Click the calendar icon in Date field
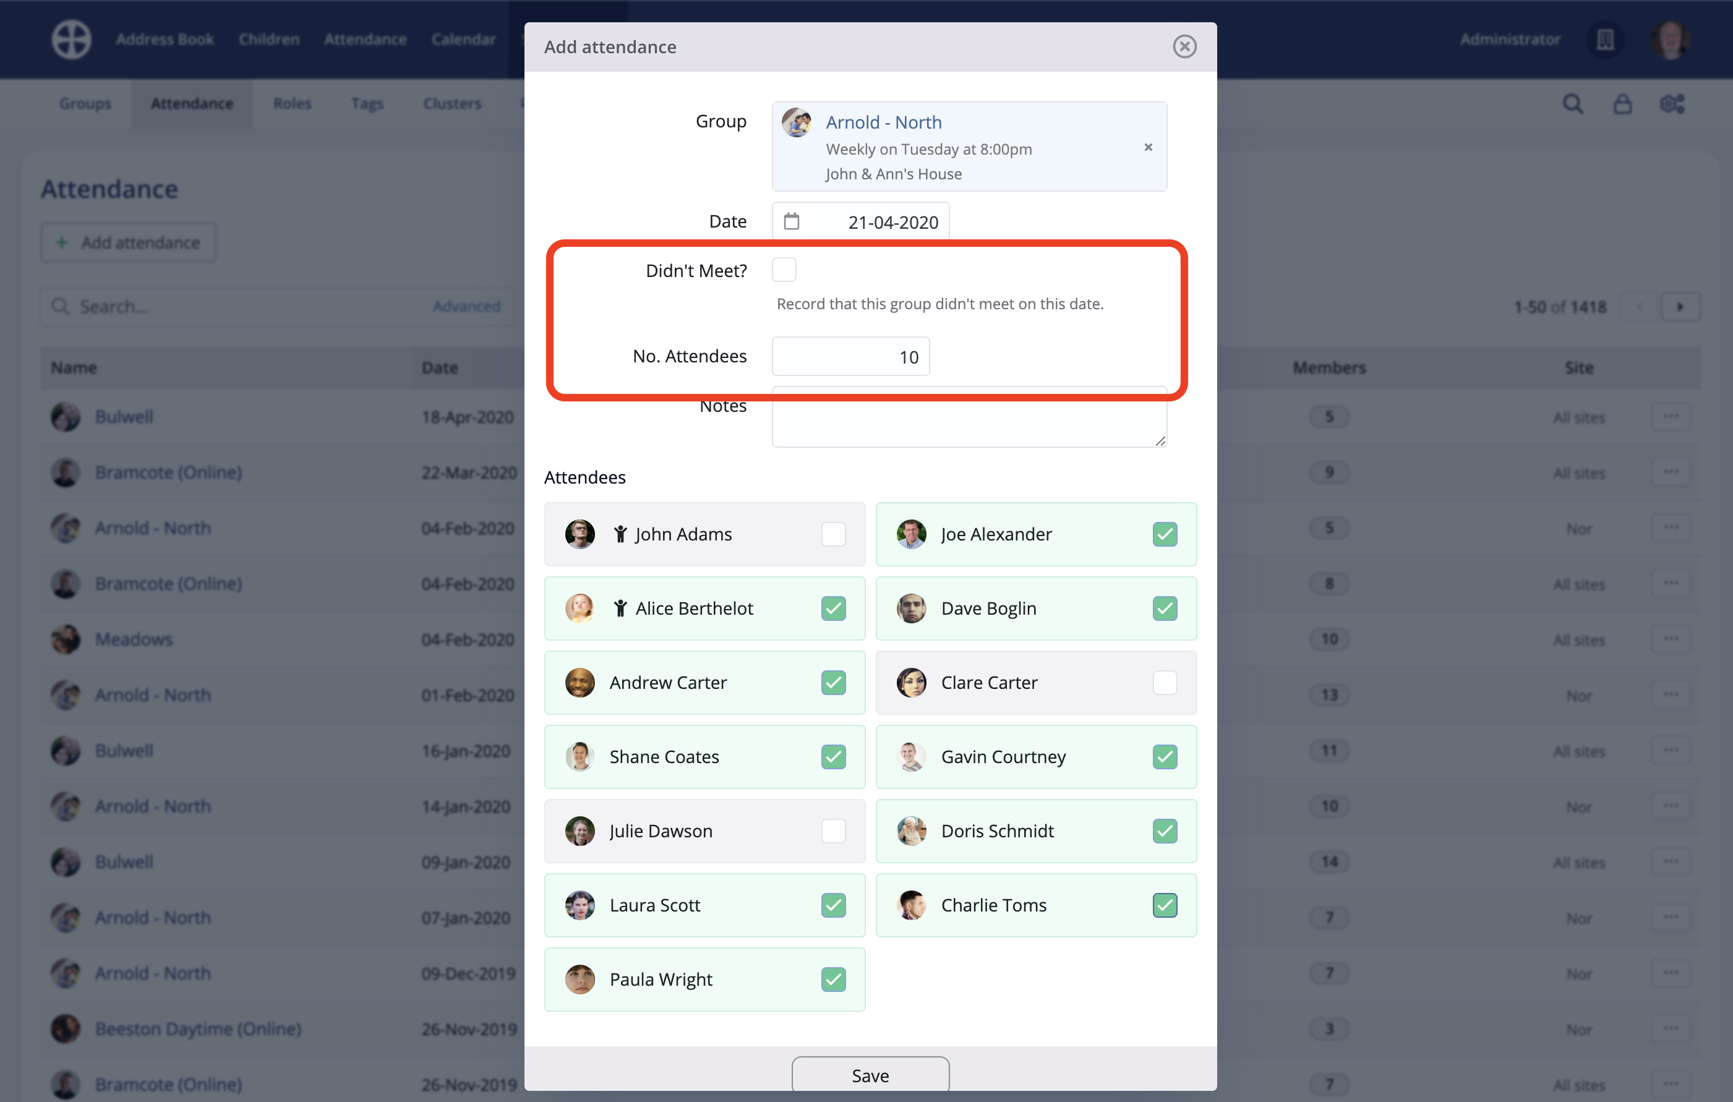The image size is (1733, 1102). tap(791, 221)
